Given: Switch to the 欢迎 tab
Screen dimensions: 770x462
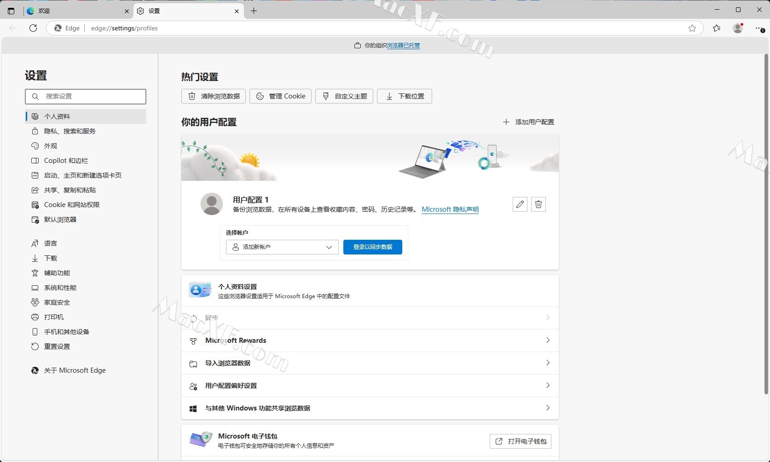Looking at the screenshot, I should (x=77, y=11).
